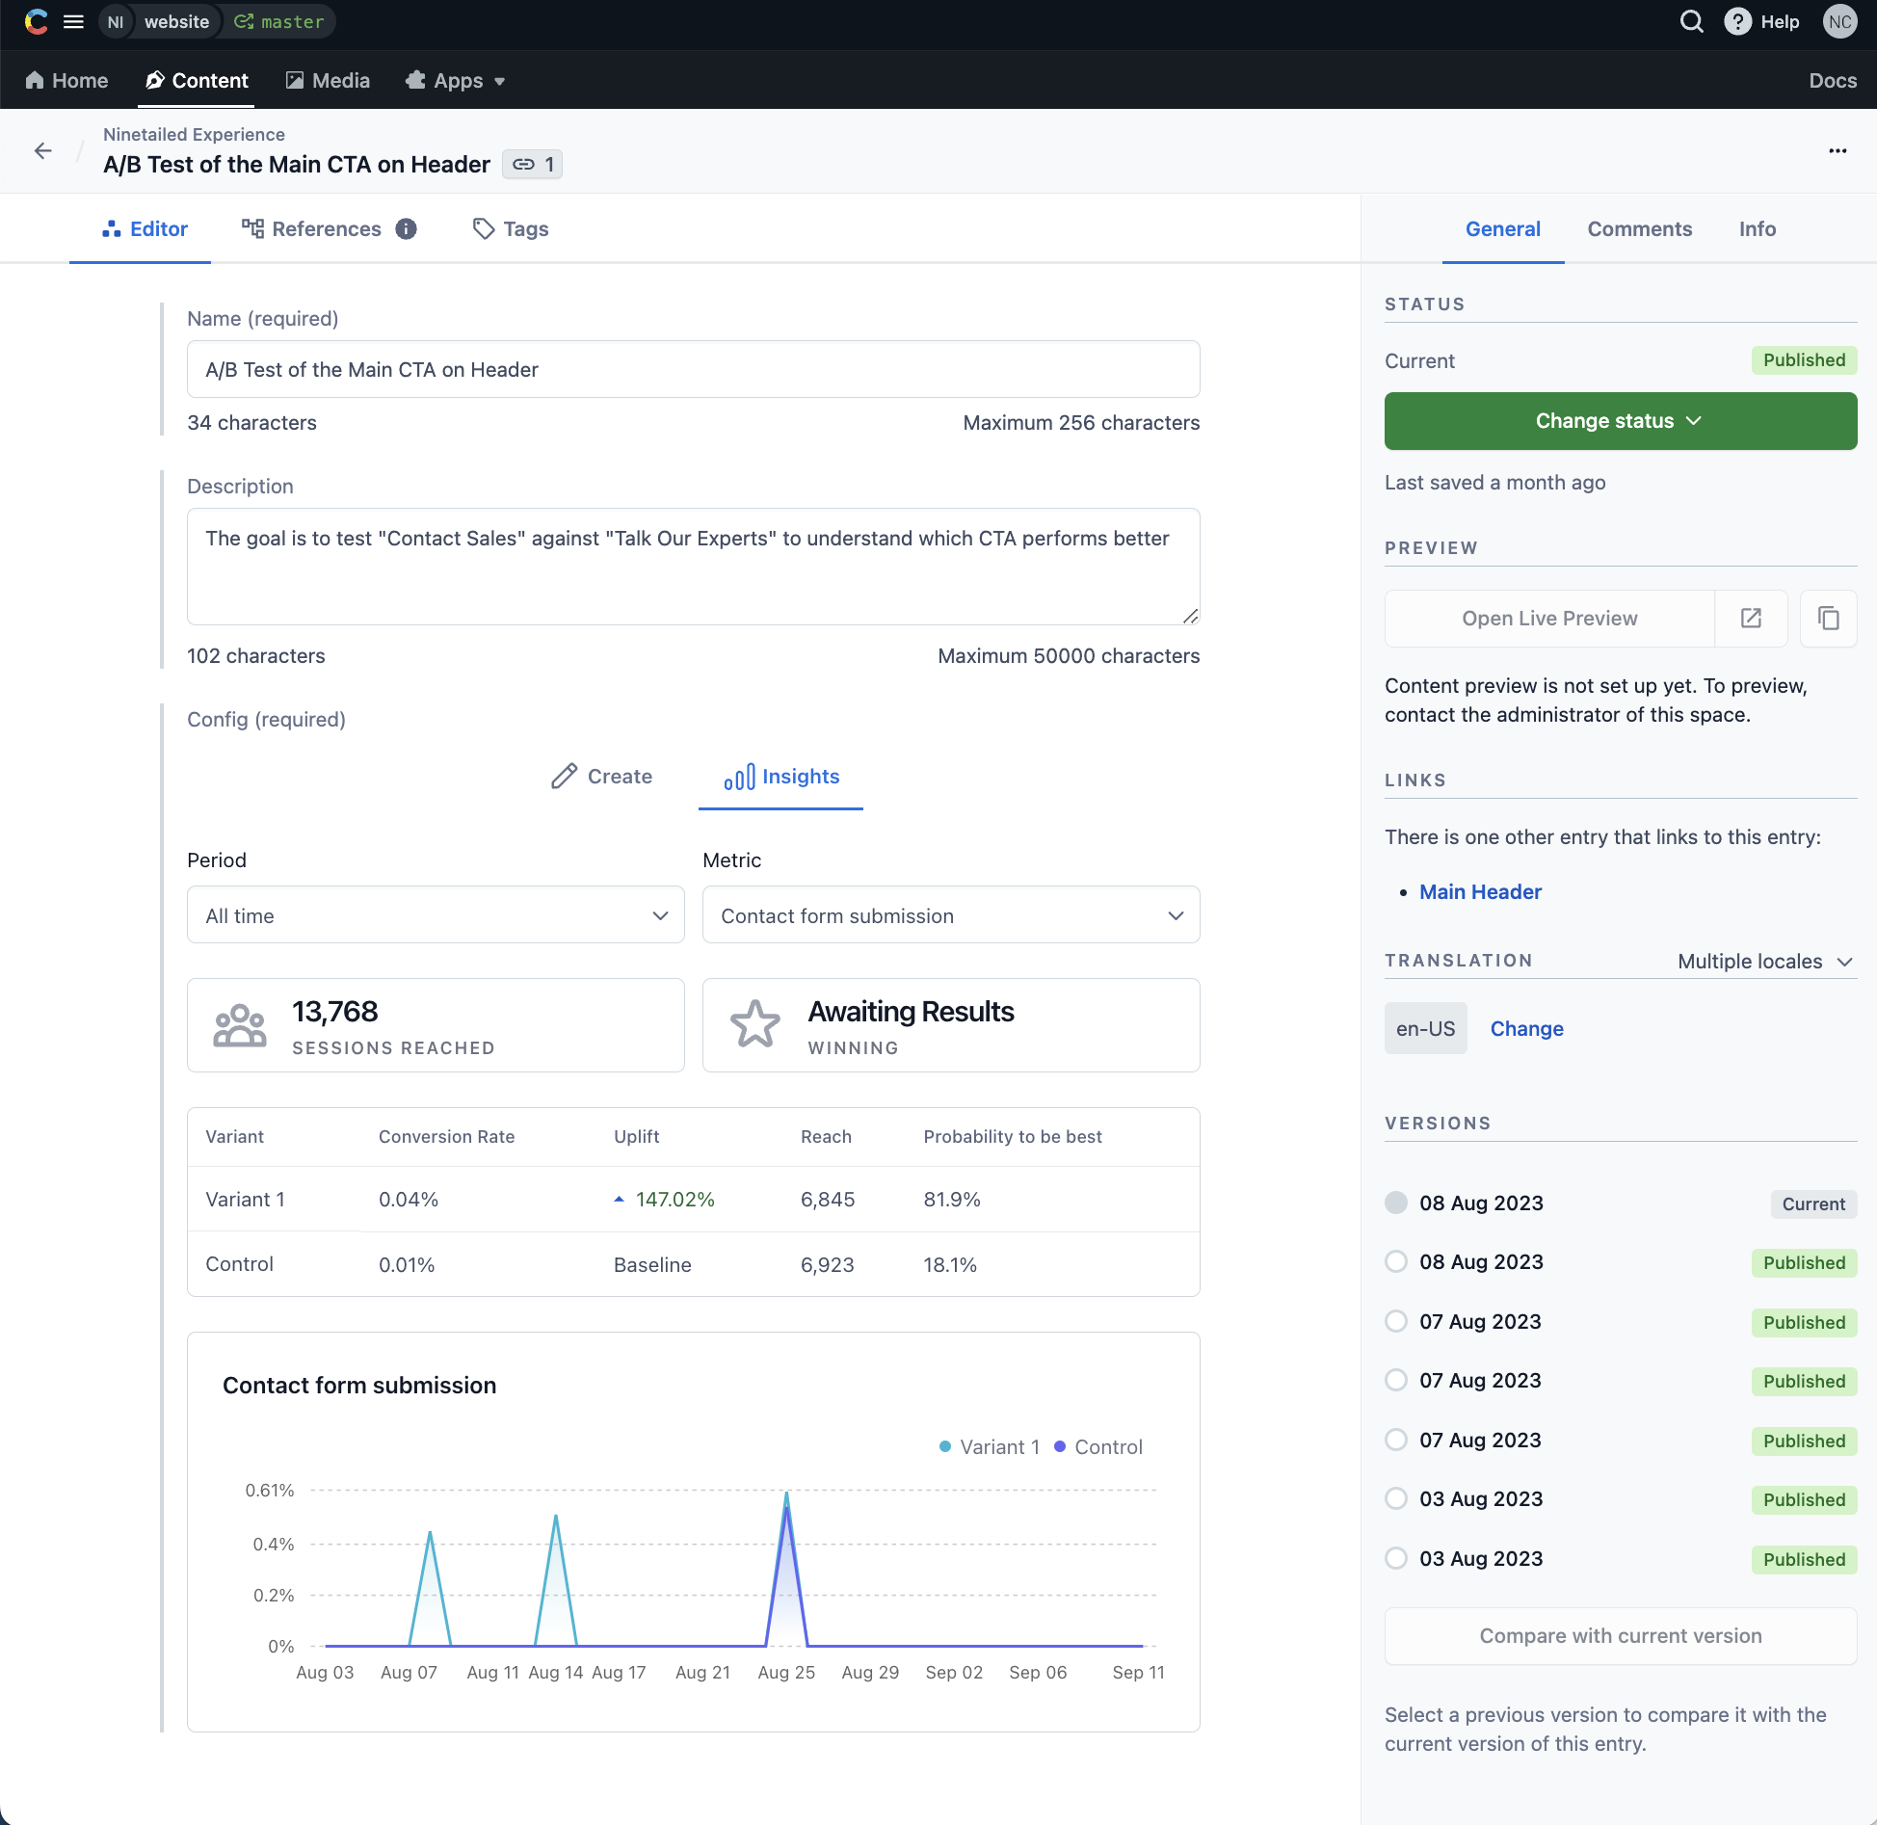The height and width of the screenshot is (1825, 1877).
Task: Select second 07 Aug 2023 version radio
Action: [x=1395, y=1381]
